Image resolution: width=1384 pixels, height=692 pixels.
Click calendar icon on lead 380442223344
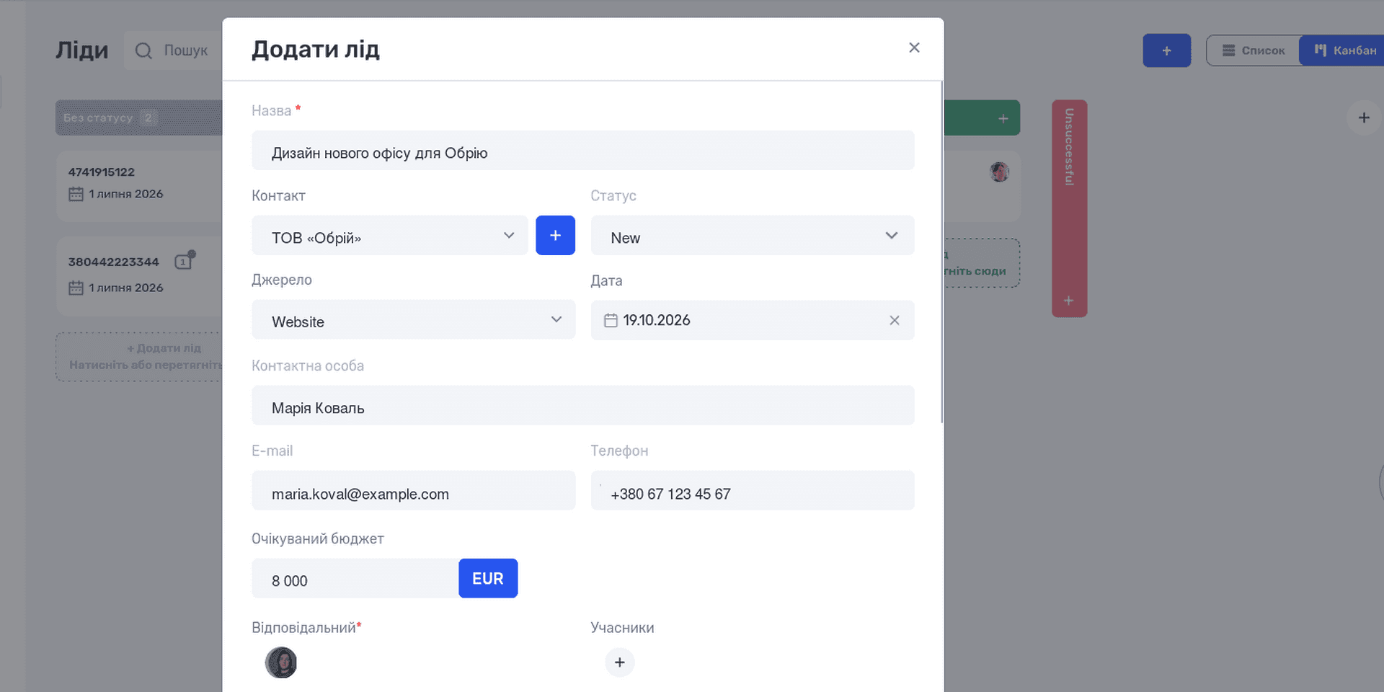pos(76,288)
